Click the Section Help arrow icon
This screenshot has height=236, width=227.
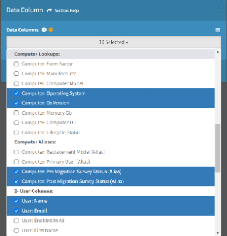click(x=49, y=10)
